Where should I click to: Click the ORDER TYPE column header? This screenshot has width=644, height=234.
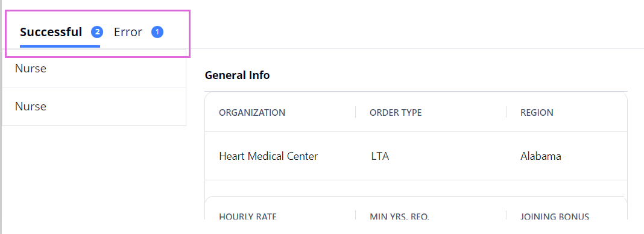tap(396, 113)
